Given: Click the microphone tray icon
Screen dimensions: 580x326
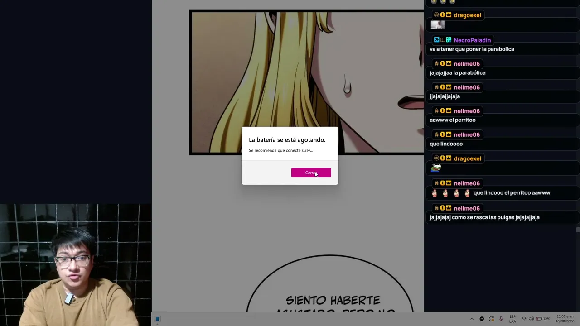Looking at the screenshot, I should pos(501,319).
